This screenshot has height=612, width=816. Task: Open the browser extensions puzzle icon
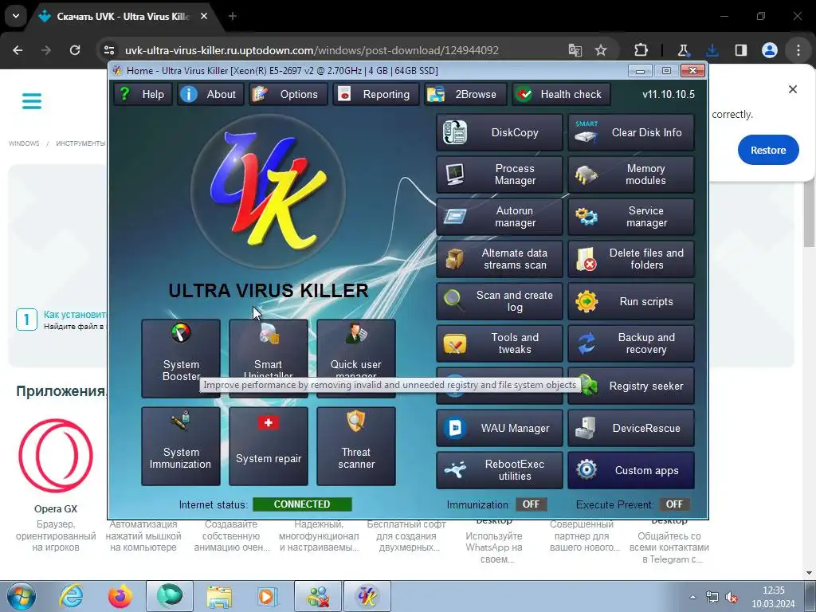pos(641,50)
